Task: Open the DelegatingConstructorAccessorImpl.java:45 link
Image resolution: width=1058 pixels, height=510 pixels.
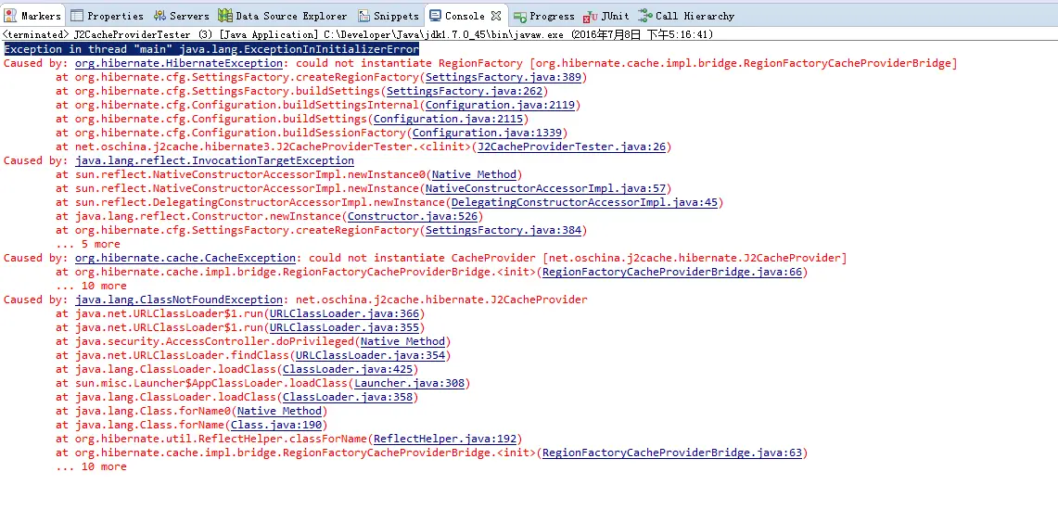Action: 584,202
